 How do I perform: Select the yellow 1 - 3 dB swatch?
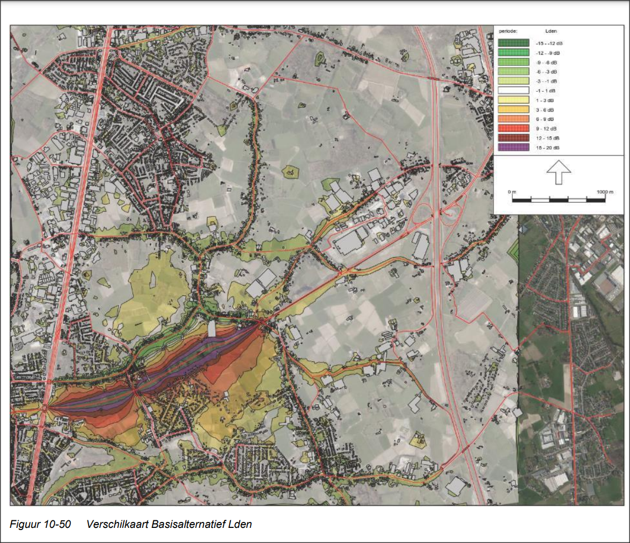click(x=514, y=100)
